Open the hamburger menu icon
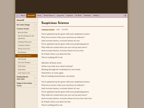Image resolution: width=144 pixels, height=108 pixels. point(125,16)
